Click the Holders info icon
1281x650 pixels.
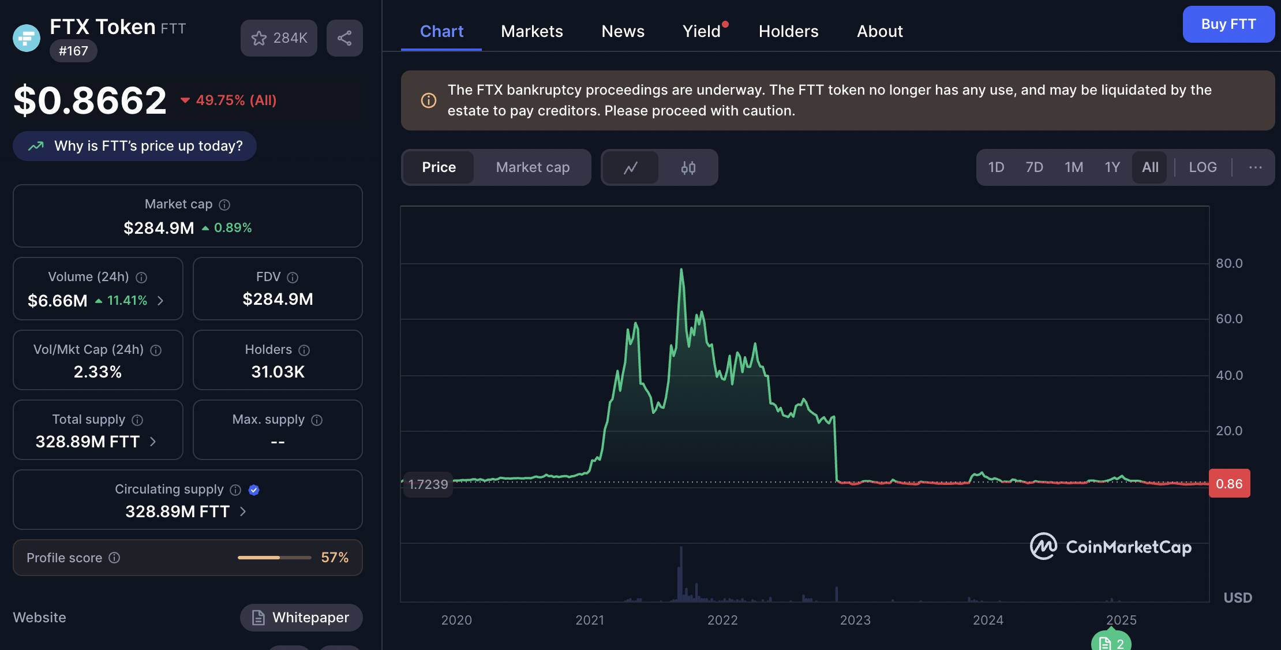pyautogui.click(x=304, y=350)
